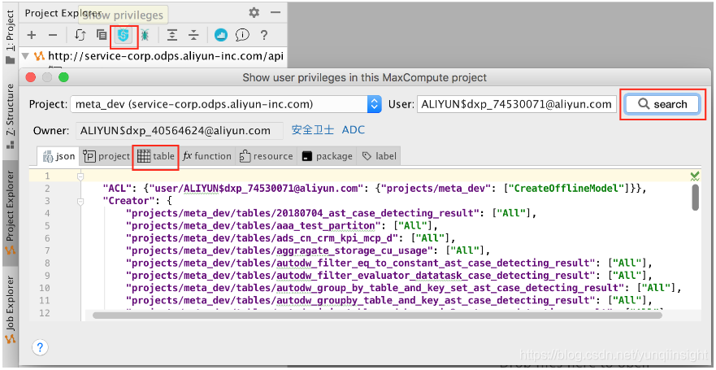Click the green bug icon
This screenshot has width=716, height=370.
pos(145,35)
